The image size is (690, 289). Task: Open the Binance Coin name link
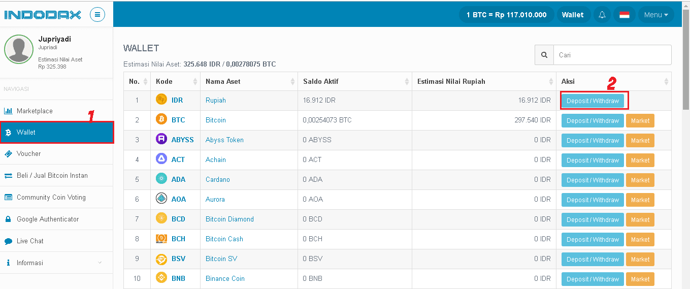[x=225, y=278]
